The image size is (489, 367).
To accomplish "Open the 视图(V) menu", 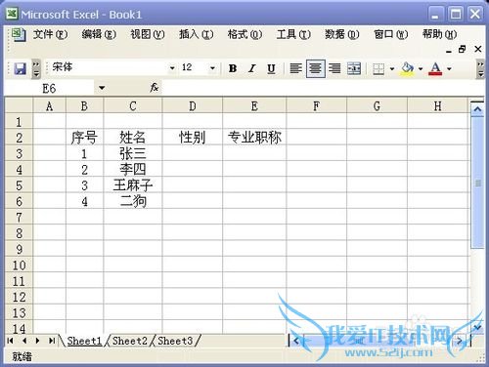I will (x=148, y=34).
